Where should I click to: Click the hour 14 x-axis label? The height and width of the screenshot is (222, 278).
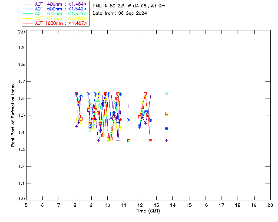[x=173, y=205]
